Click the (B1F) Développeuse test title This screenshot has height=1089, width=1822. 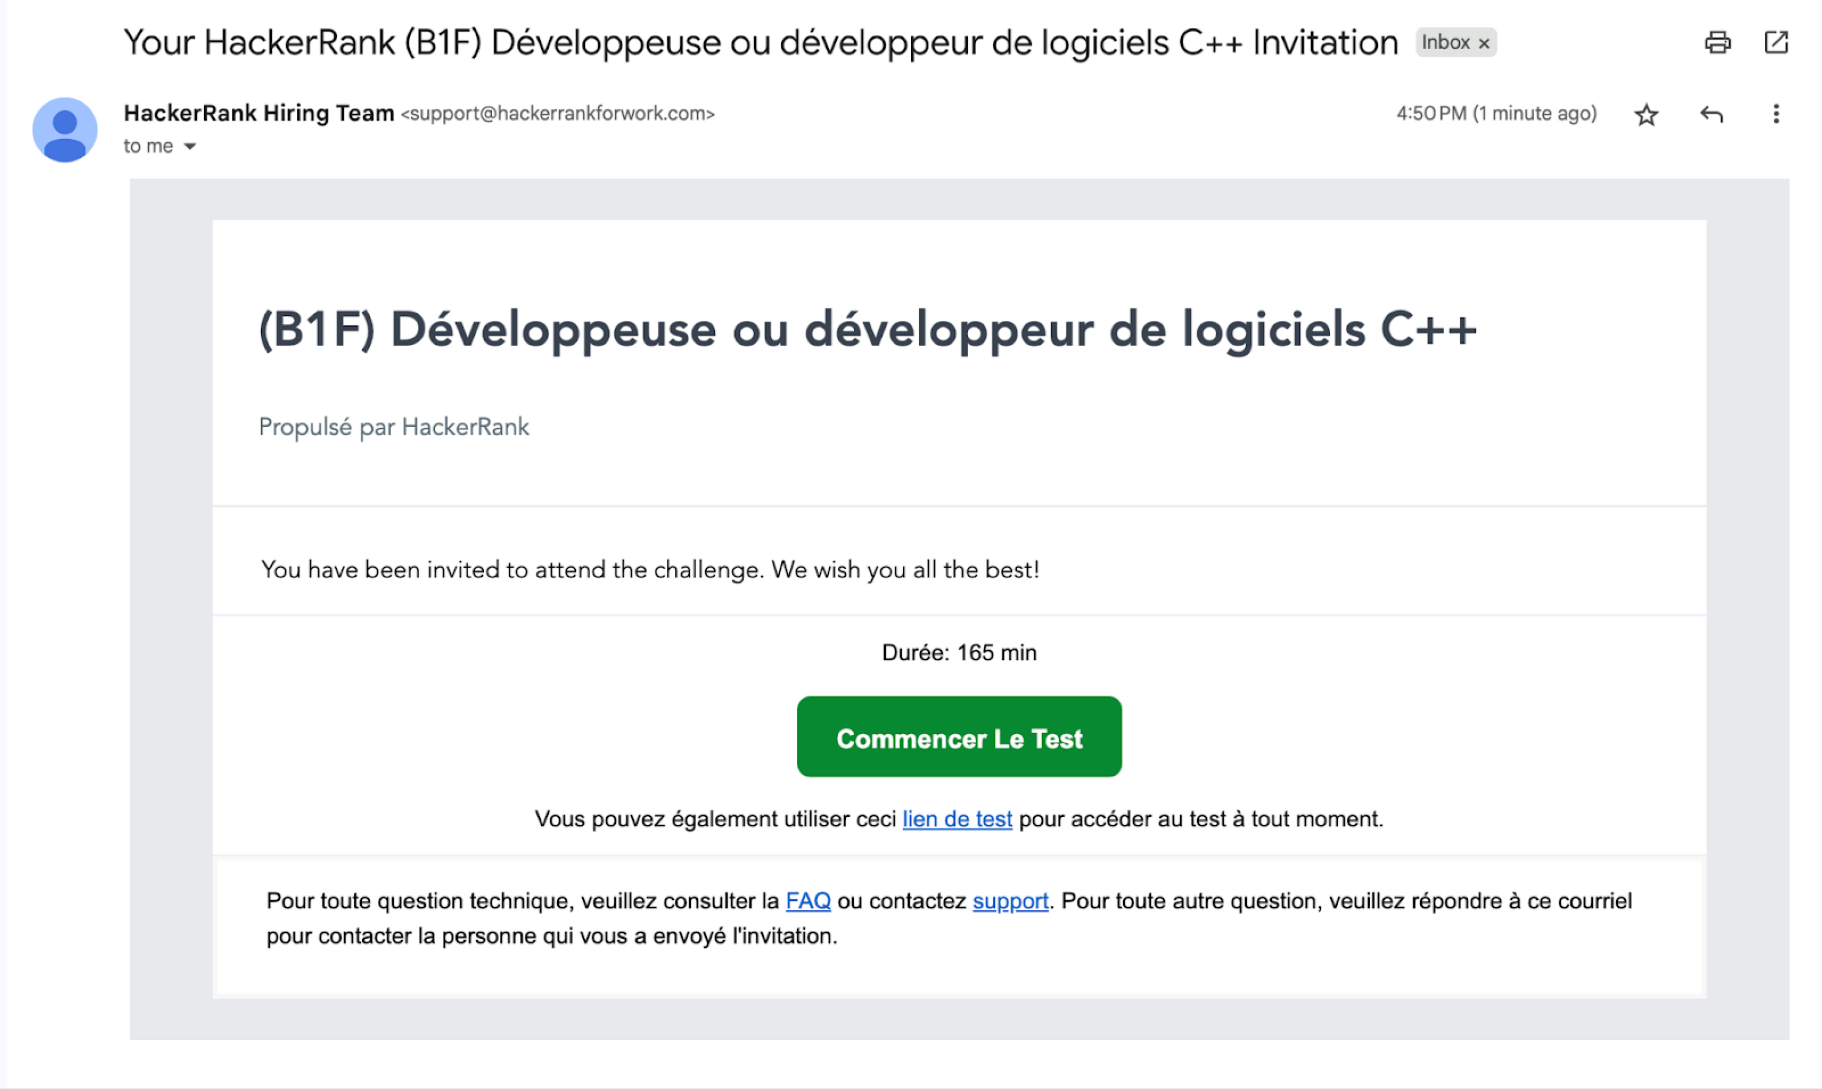pyautogui.click(x=867, y=329)
